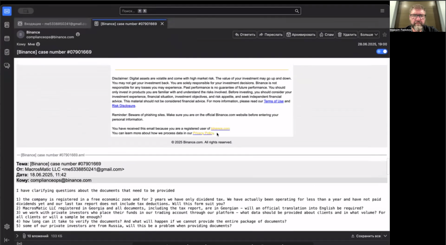446x245 pixels.
Task: Open dropdown arrow next to Сохранить все
Action: pyautogui.click(x=385, y=236)
